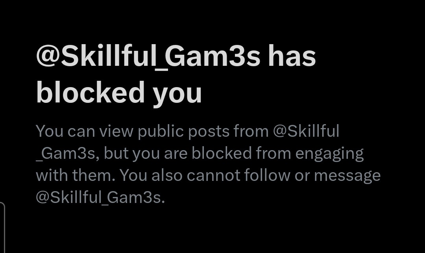Click the @Skillful_Gam3s handle in the heading

tap(148, 57)
